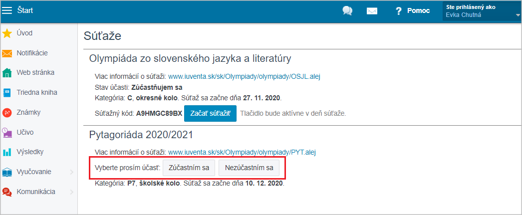Click the star icon for Úvod
The height and width of the screenshot is (215, 522).
[7, 33]
